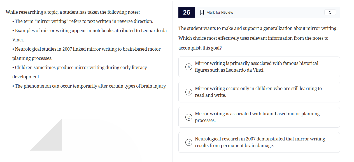Screen dimensions: 354x162
Task: Click the circled letter D icon
Action: (x=188, y=142)
